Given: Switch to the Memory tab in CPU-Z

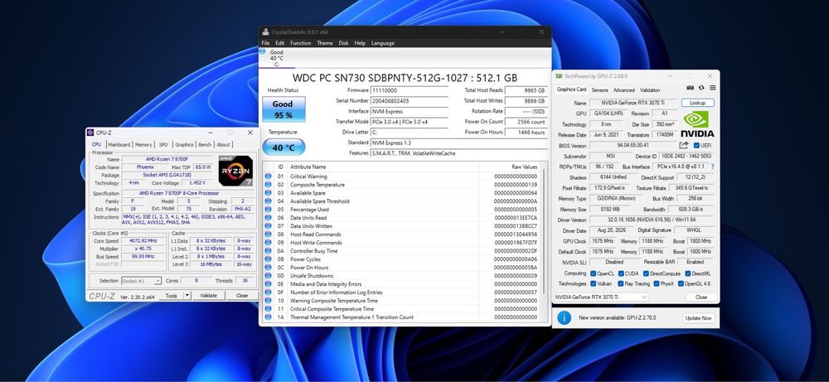Looking at the screenshot, I should [x=143, y=145].
